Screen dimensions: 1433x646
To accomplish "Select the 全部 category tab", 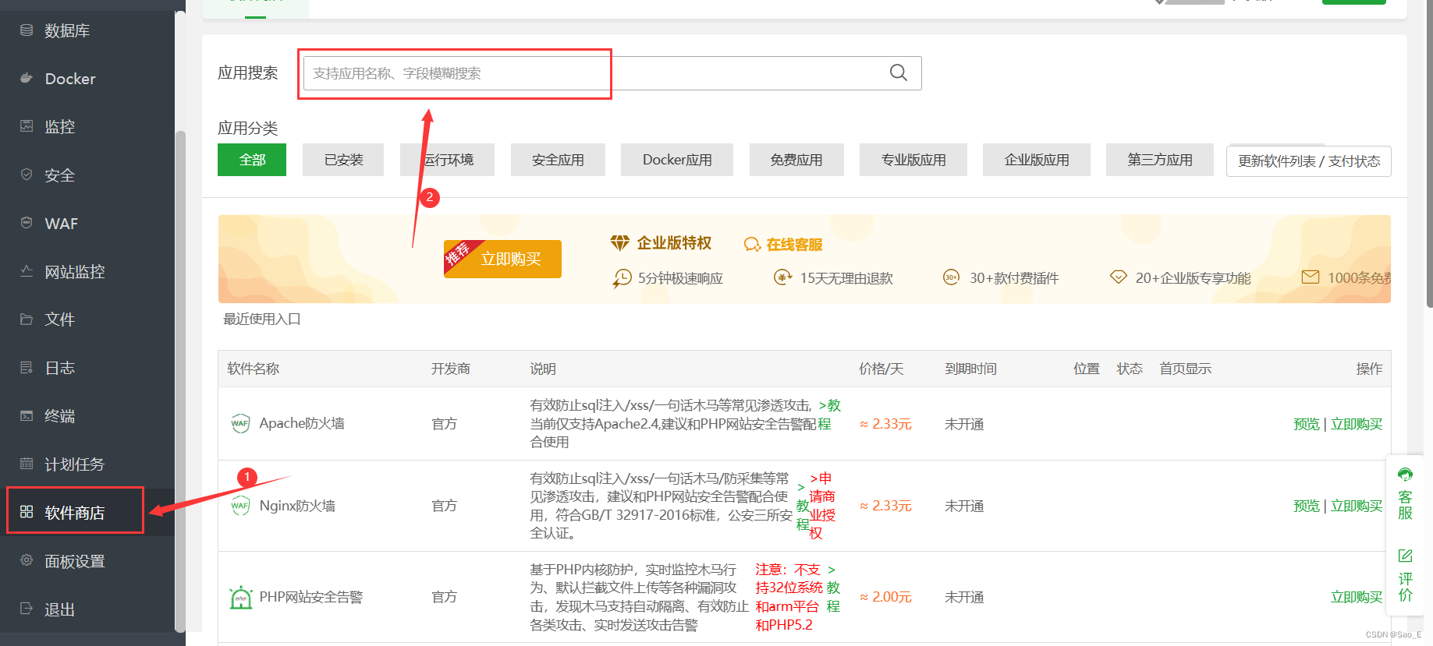I will 252,160.
